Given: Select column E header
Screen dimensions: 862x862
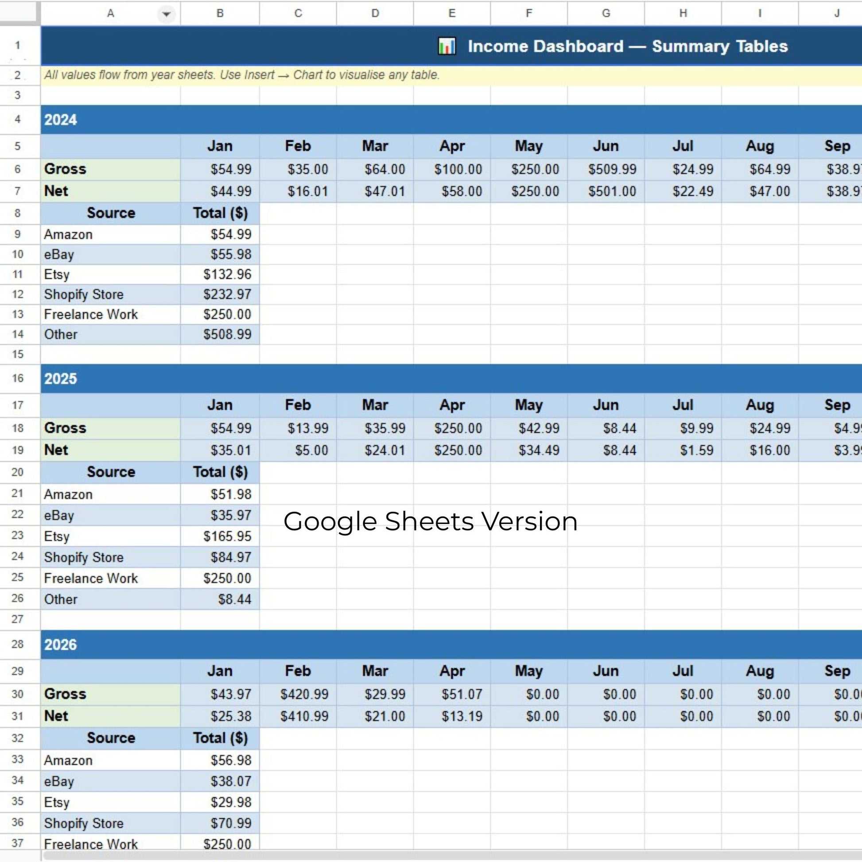Looking at the screenshot, I should (452, 13).
